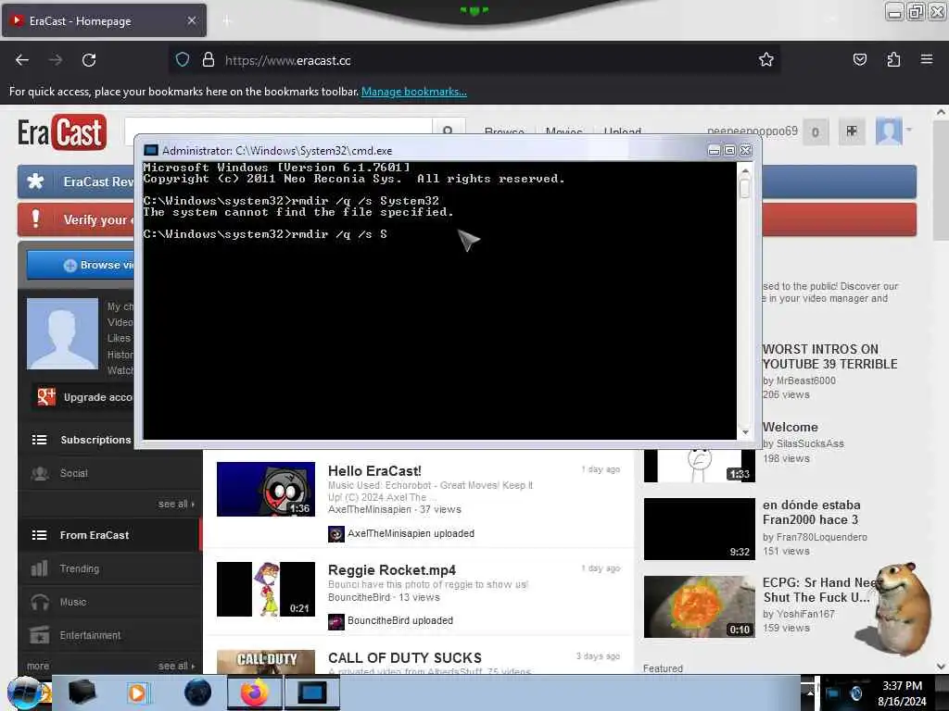Image resolution: width=949 pixels, height=711 pixels.
Task: Click the EraCast search box
Action: click(x=278, y=126)
